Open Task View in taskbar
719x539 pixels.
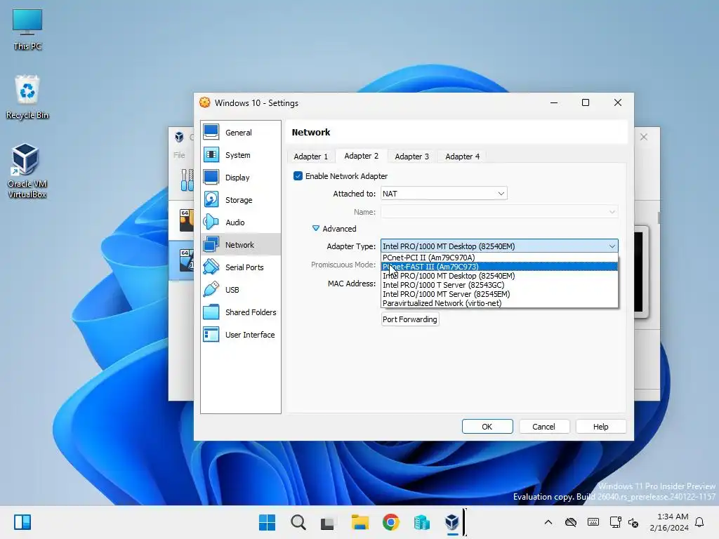(x=328, y=522)
